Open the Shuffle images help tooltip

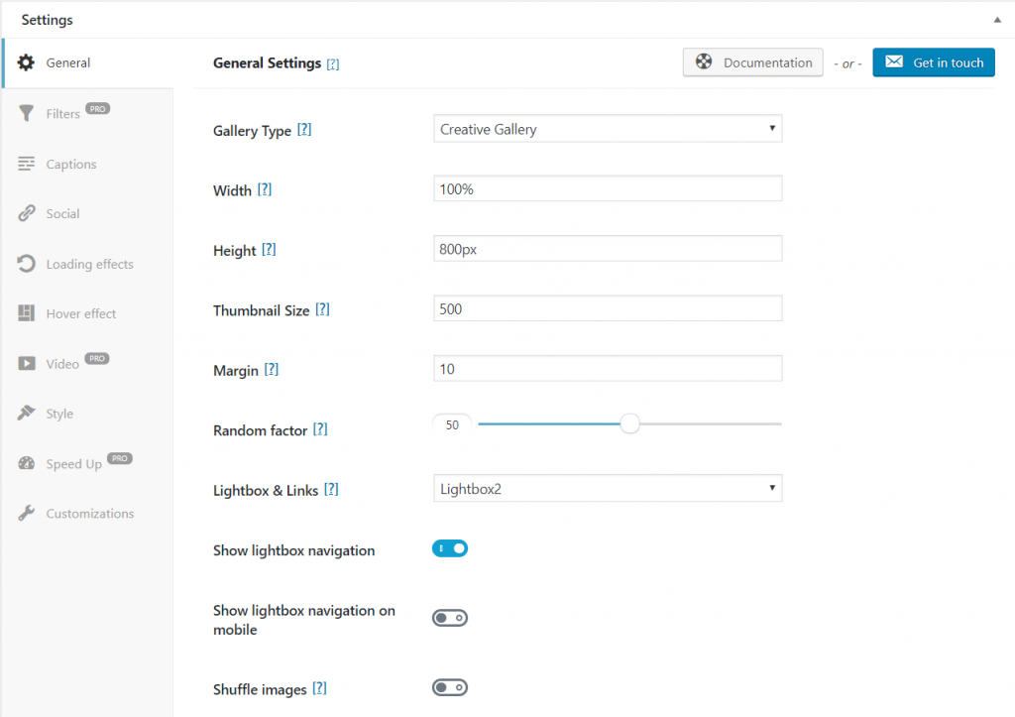[319, 688]
